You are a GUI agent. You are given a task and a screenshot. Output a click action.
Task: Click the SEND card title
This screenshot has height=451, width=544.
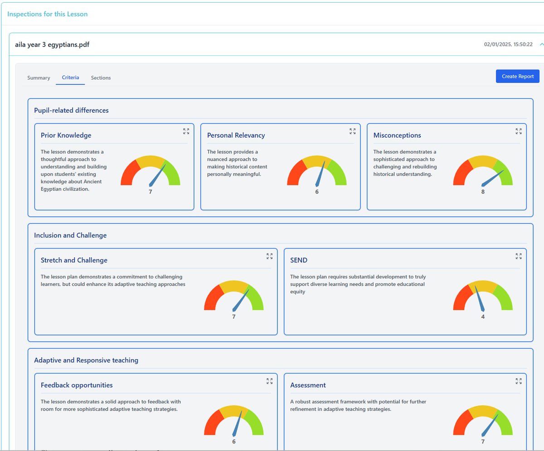coord(298,260)
